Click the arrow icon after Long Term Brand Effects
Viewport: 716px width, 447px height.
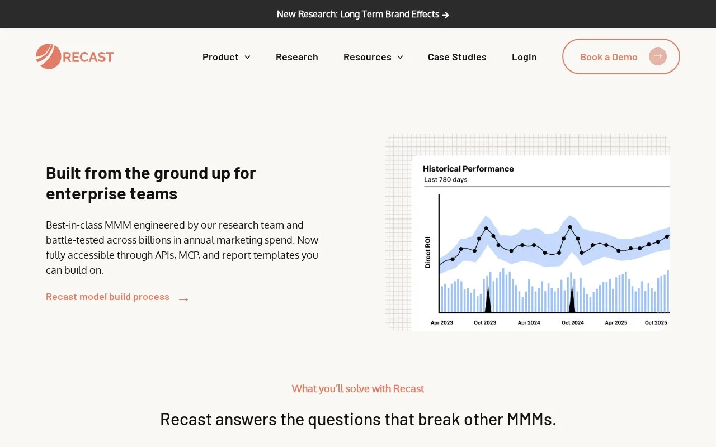(x=445, y=15)
